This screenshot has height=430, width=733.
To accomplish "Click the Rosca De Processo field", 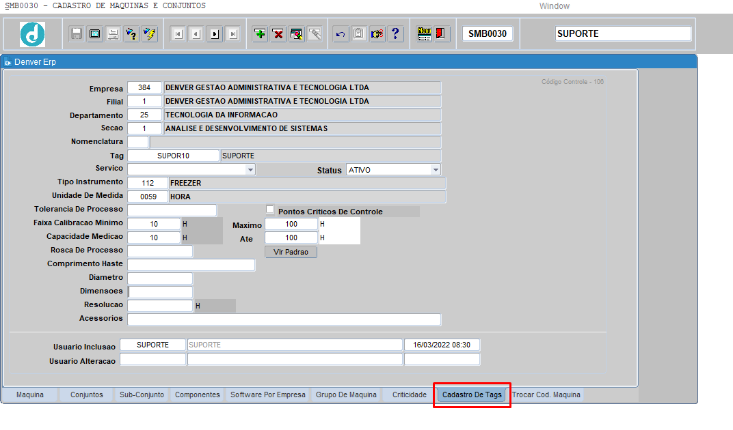I will point(160,251).
